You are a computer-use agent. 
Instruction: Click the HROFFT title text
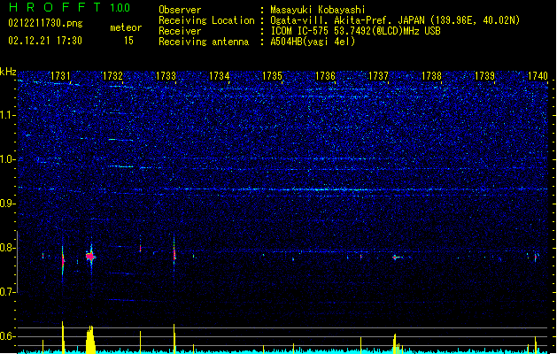tap(55, 7)
